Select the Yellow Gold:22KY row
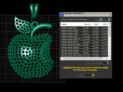Image resolution: width=123 pixels, height=92 pixels. pos(84,42)
